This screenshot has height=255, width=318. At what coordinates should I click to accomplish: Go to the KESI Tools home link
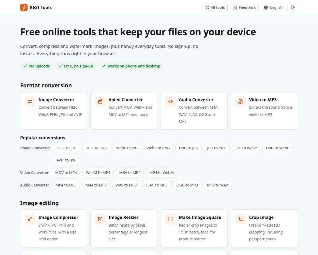click(36, 7)
